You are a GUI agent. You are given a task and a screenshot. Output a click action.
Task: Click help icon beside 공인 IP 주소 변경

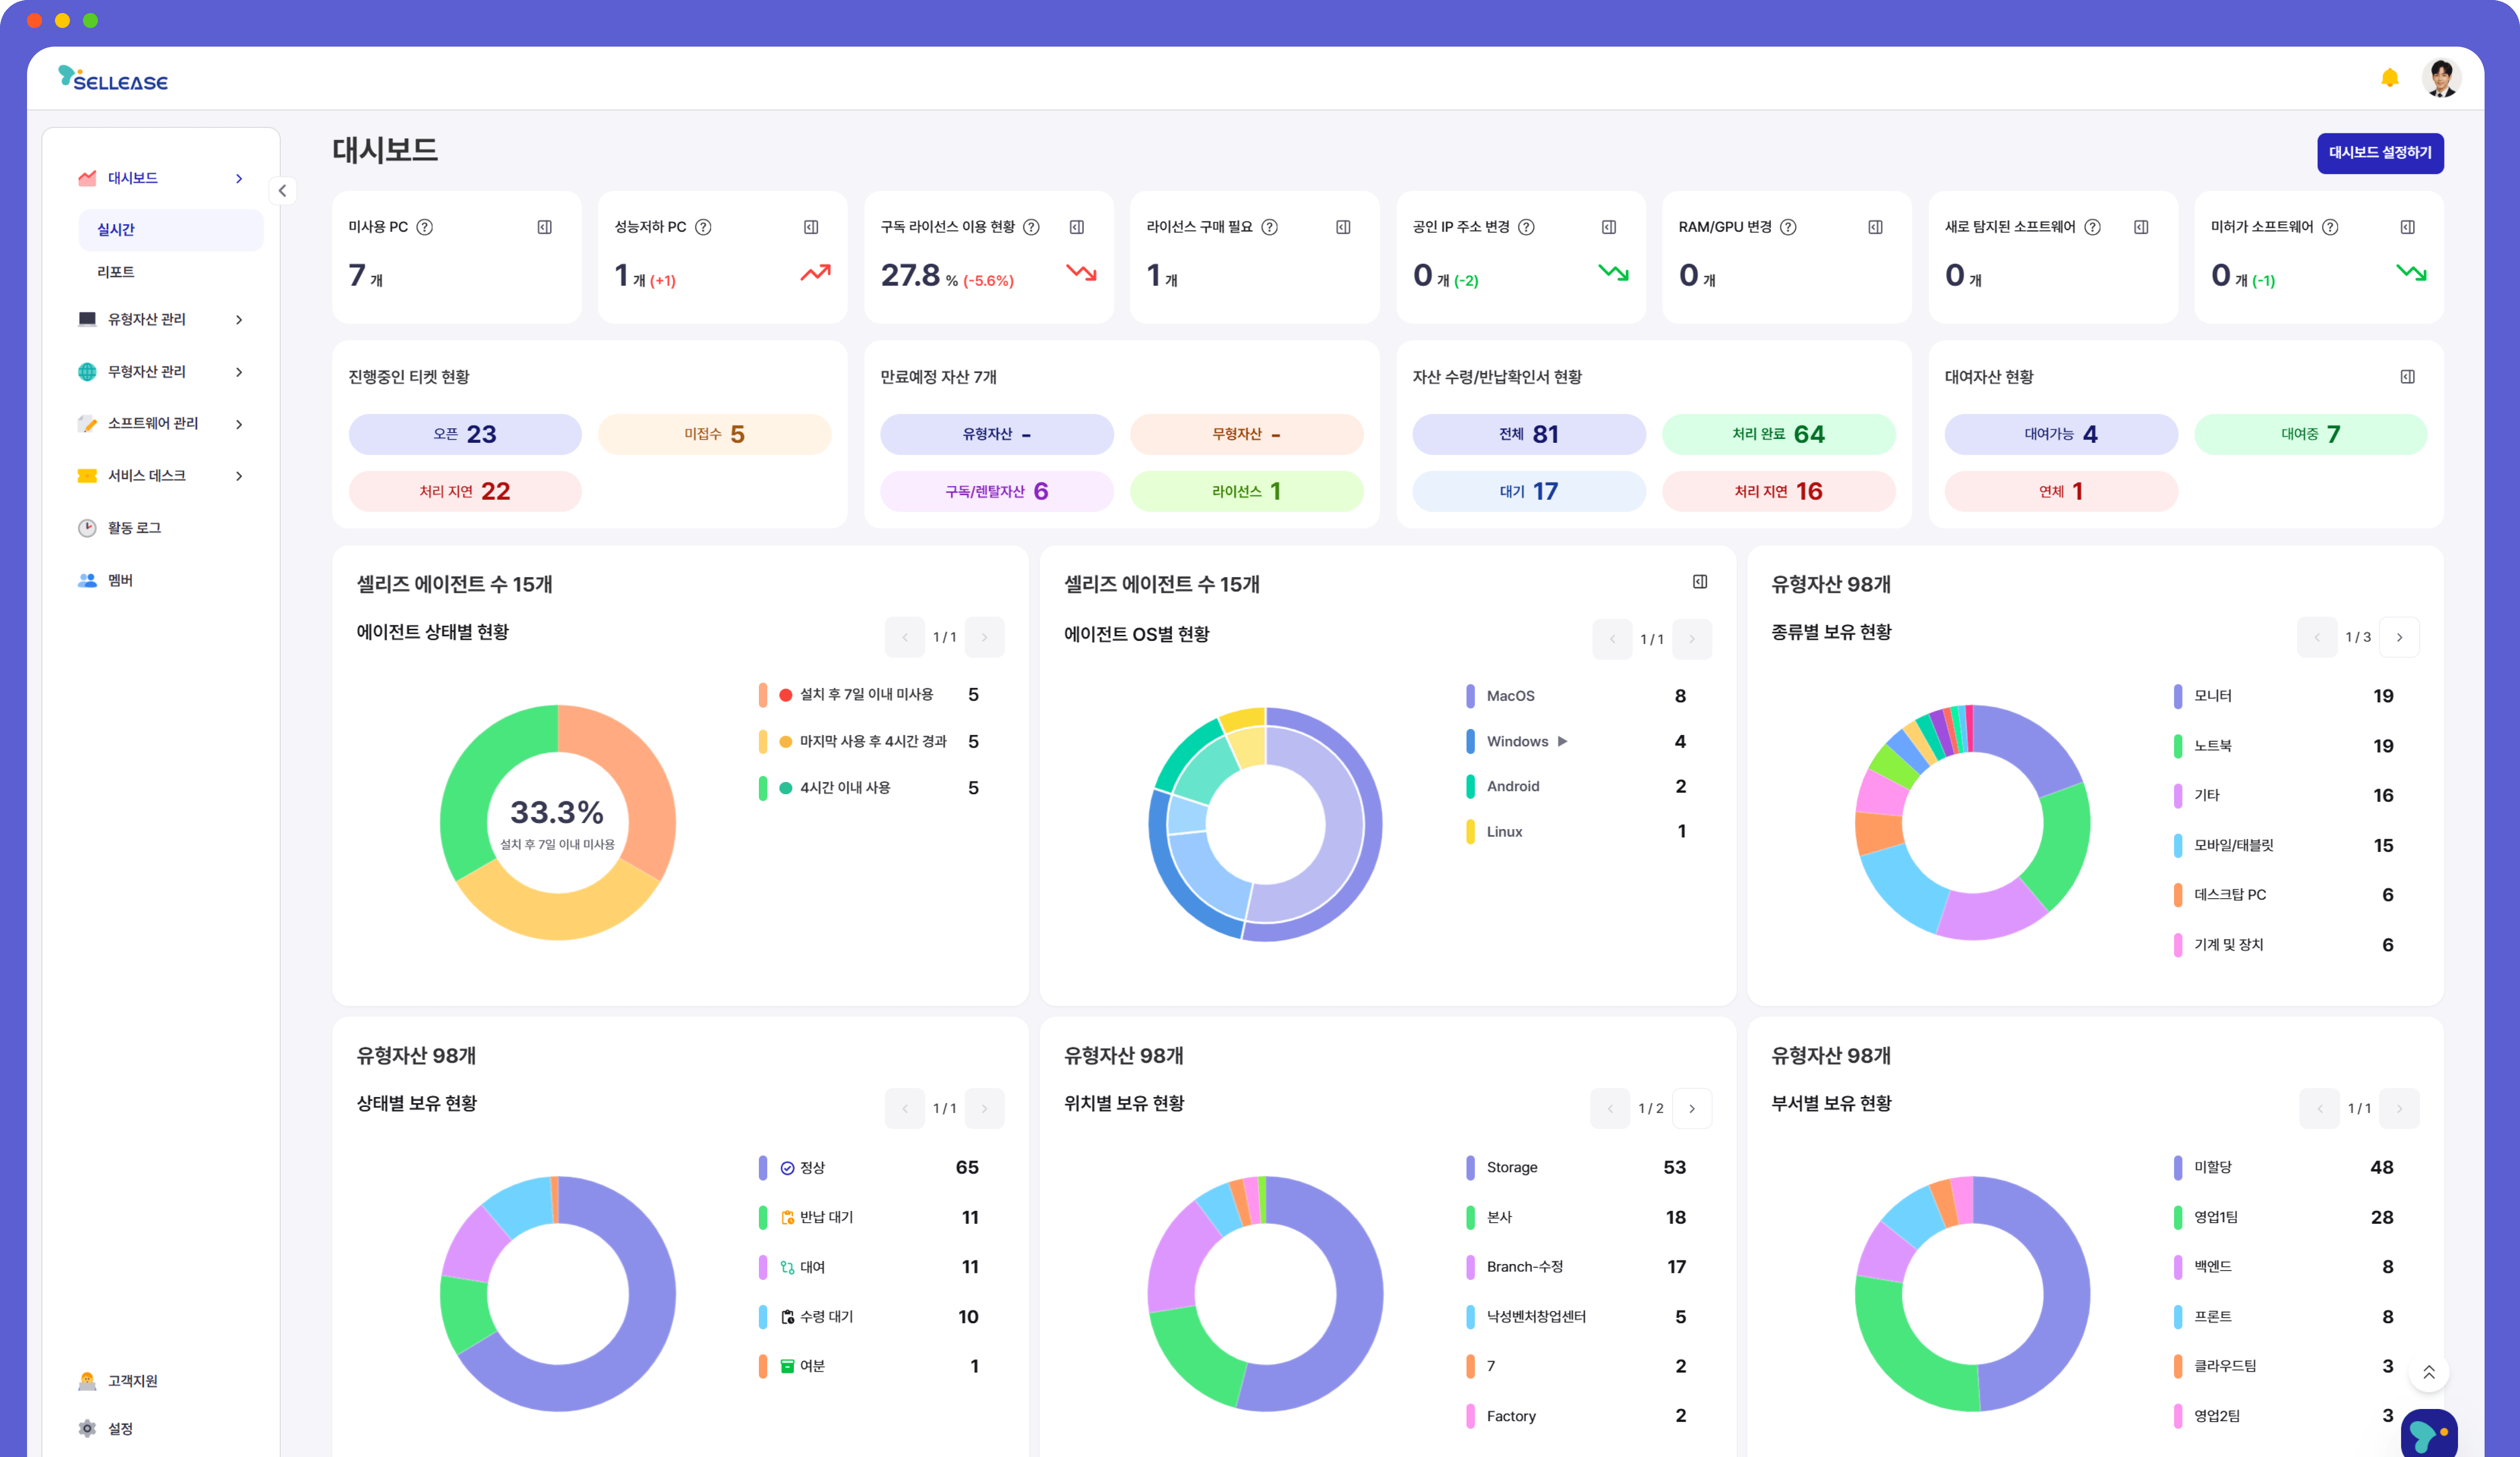click(1526, 227)
